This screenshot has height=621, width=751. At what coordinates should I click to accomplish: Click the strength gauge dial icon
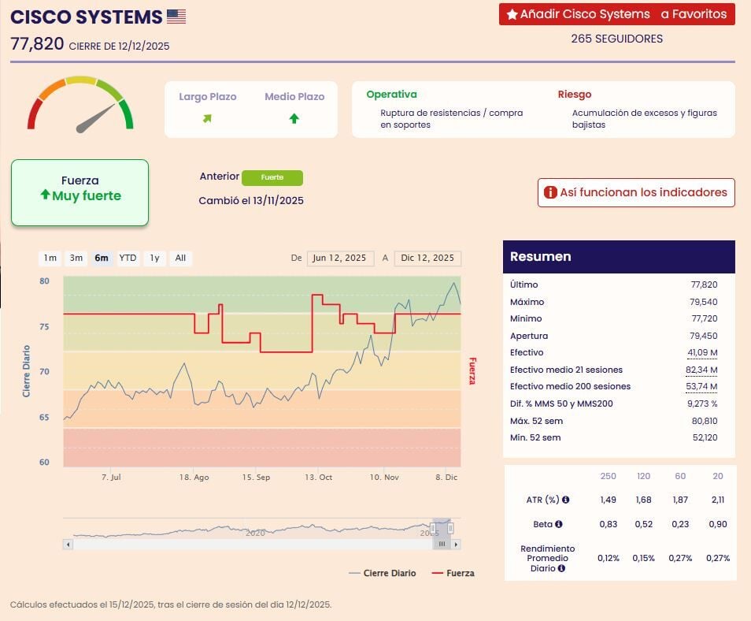(x=80, y=105)
